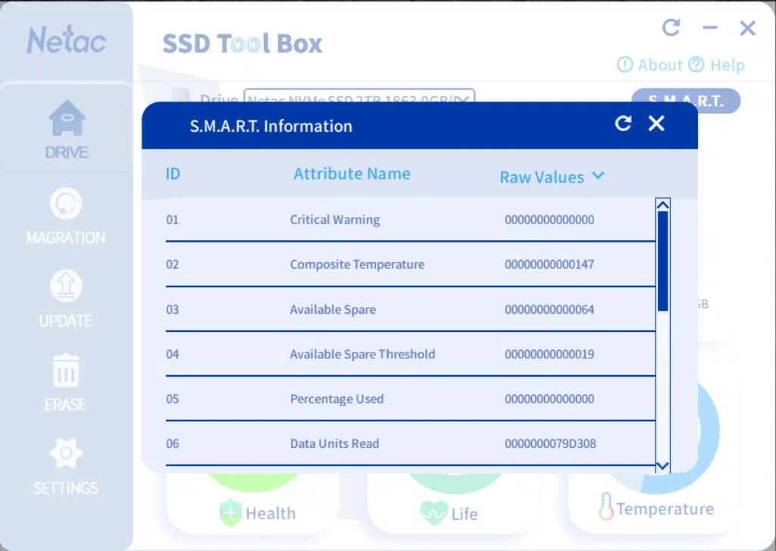This screenshot has width=776, height=551.
Task: Click ID 02 in the table
Action: pyautogui.click(x=172, y=265)
